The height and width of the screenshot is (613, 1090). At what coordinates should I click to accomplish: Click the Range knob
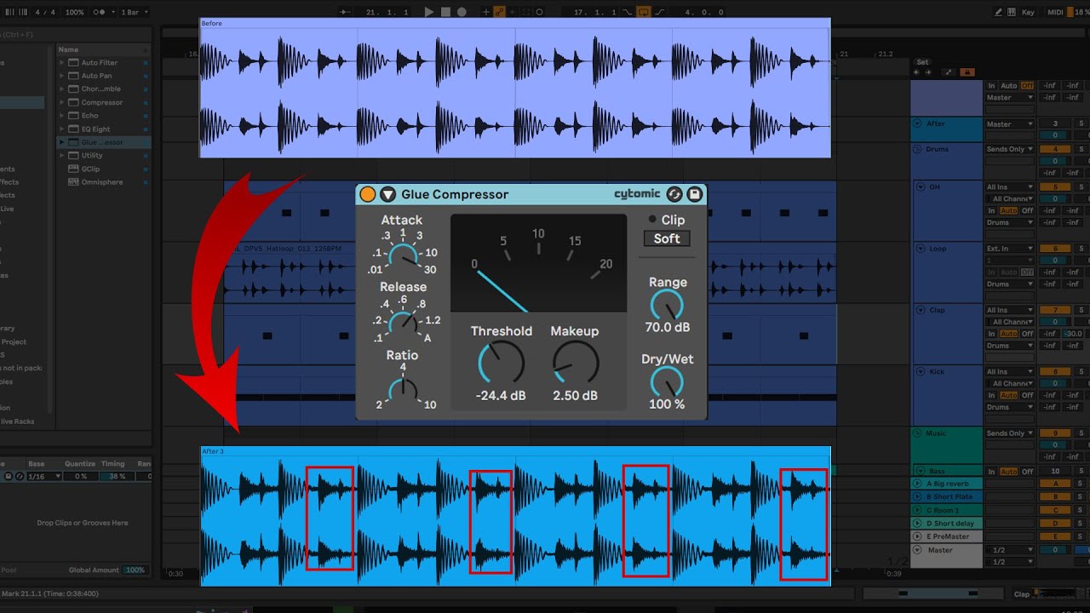tap(667, 304)
